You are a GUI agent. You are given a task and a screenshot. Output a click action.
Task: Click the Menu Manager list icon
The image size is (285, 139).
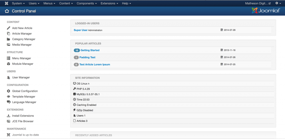[9, 58]
